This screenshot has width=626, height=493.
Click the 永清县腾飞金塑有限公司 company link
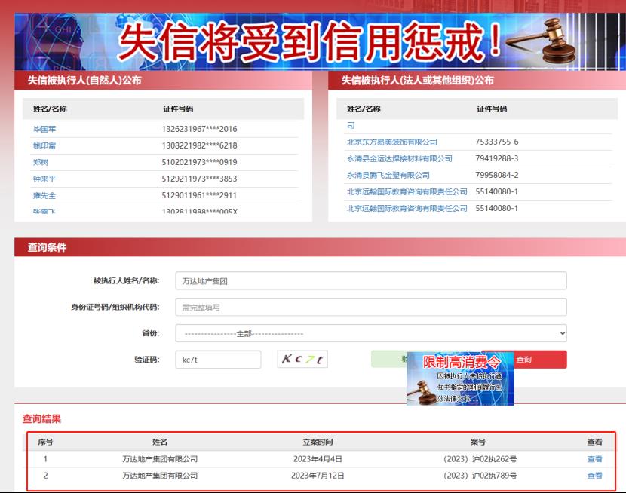click(x=388, y=176)
